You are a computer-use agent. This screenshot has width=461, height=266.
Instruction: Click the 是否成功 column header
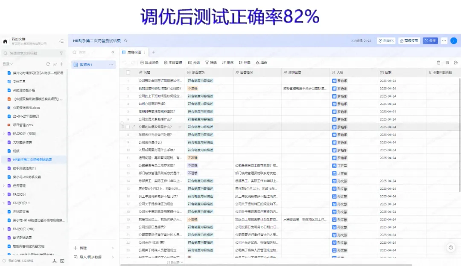pos(209,72)
